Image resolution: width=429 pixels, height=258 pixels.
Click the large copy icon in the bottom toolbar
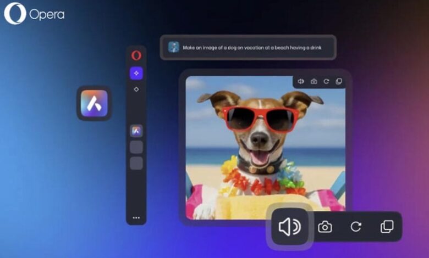click(x=387, y=227)
